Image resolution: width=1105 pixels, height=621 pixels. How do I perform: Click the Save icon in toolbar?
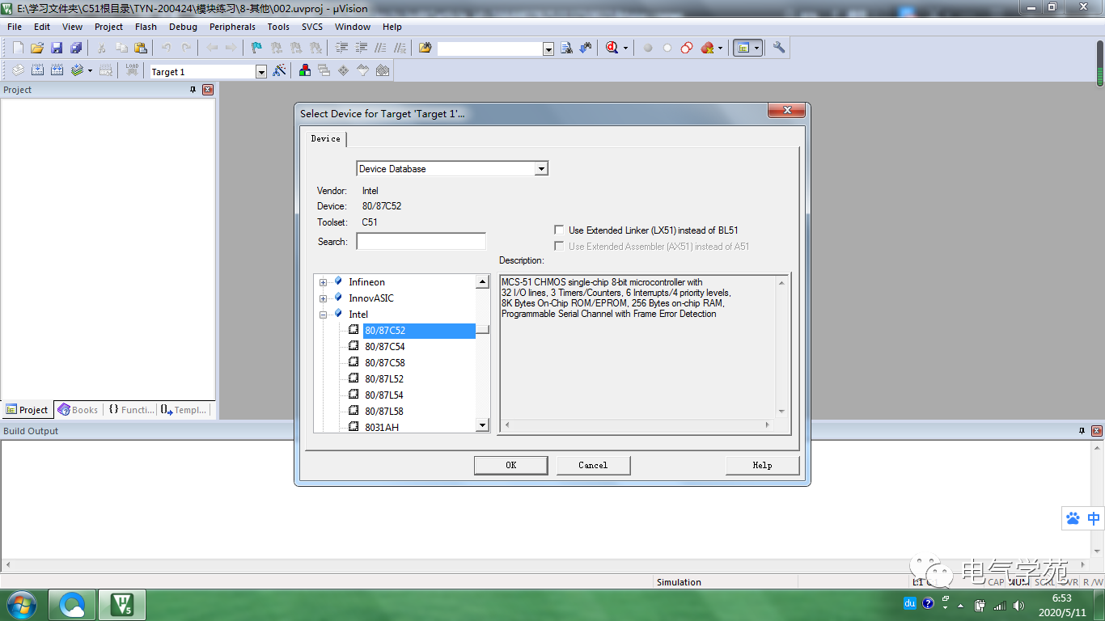[x=57, y=48]
